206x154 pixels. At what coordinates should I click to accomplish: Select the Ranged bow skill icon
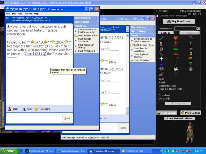(x=161, y=54)
